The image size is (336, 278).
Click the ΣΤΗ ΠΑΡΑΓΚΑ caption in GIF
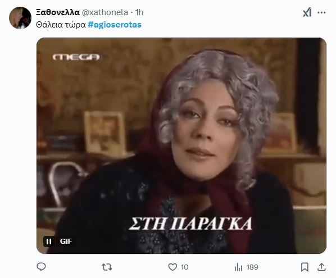[x=190, y=224]
